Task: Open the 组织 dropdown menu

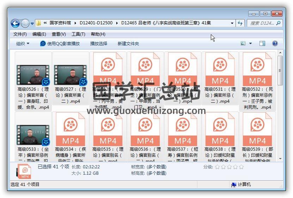Action: coord(23,43)
